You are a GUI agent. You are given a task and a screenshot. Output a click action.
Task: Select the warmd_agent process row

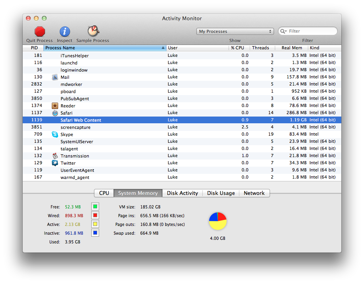pos(182,177)
